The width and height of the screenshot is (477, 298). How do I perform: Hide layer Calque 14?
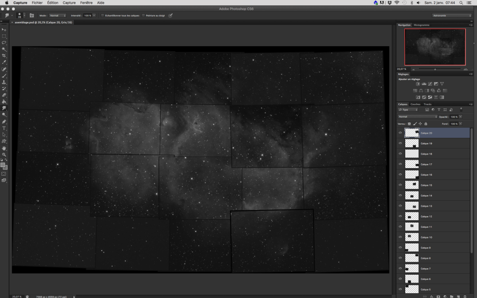coord(400,196)
